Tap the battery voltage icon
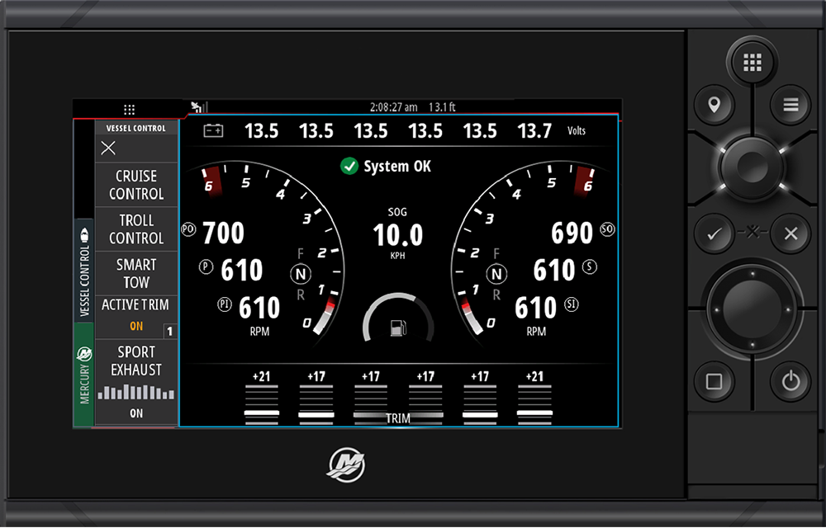The height and width of the screenshot is (528, 826). point(213,130)
